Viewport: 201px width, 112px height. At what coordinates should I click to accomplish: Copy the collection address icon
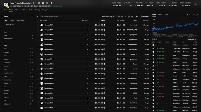pos(39,3)
